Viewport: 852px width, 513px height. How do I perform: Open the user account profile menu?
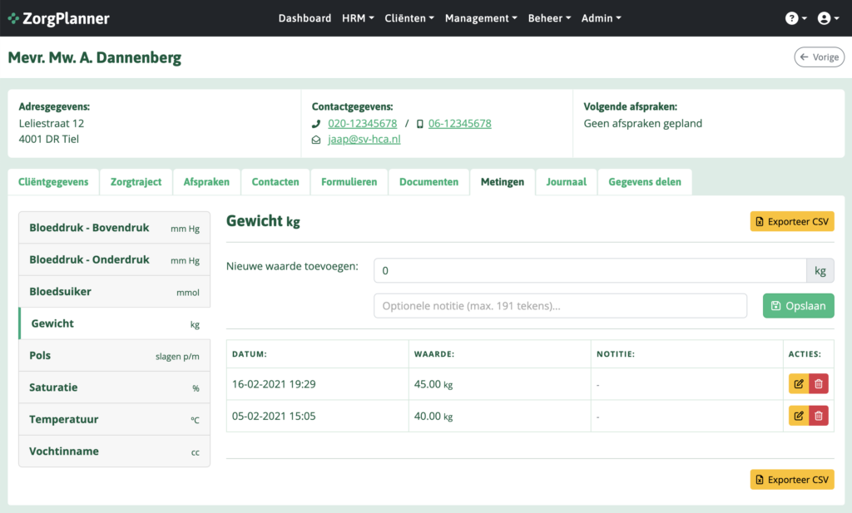pyautogui.click(x=829, y=18)
